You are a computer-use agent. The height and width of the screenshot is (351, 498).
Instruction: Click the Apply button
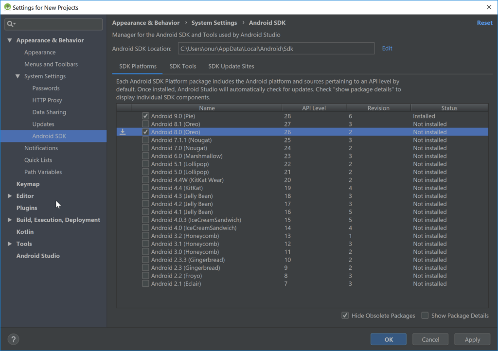pos(472,339)
